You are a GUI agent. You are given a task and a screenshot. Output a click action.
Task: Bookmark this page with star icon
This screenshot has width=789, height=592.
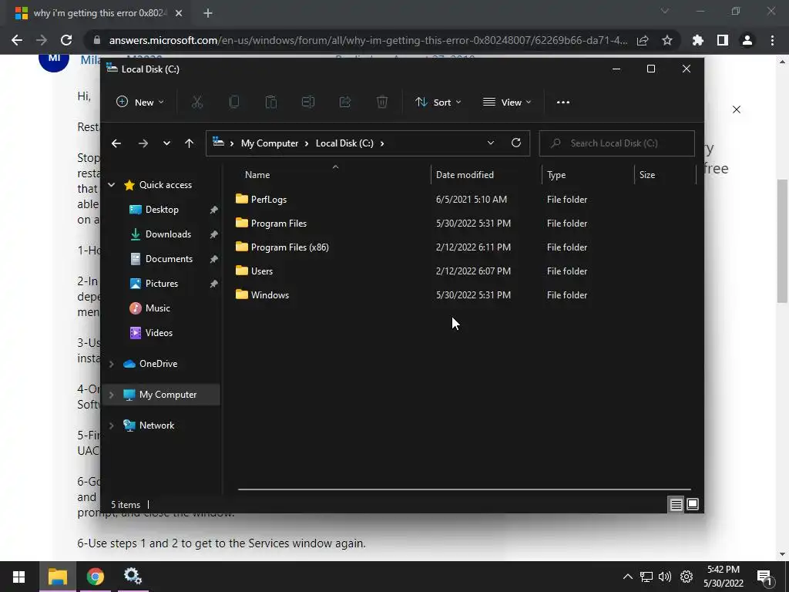667,40
